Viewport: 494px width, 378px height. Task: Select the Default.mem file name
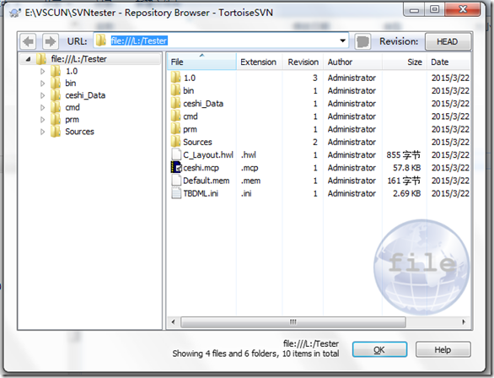[207, 181]
